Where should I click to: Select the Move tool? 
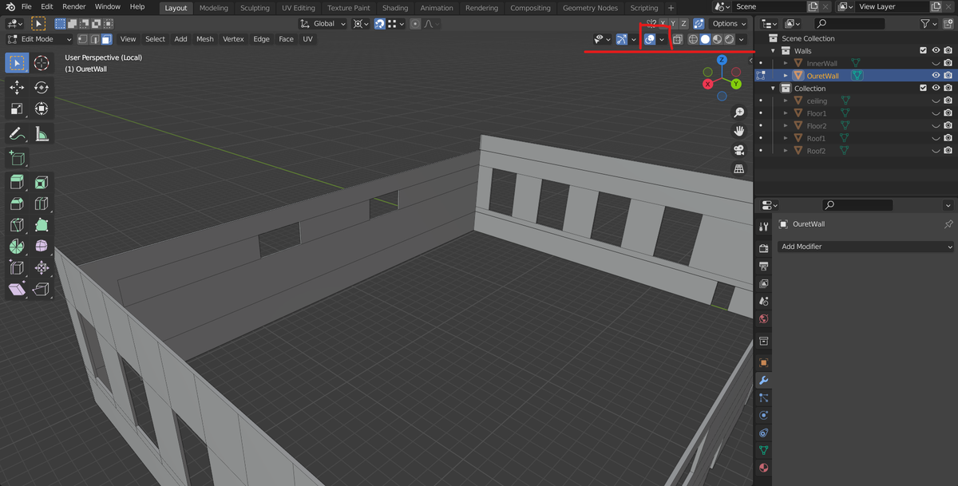pyautogui.click(x=17, y=88)
